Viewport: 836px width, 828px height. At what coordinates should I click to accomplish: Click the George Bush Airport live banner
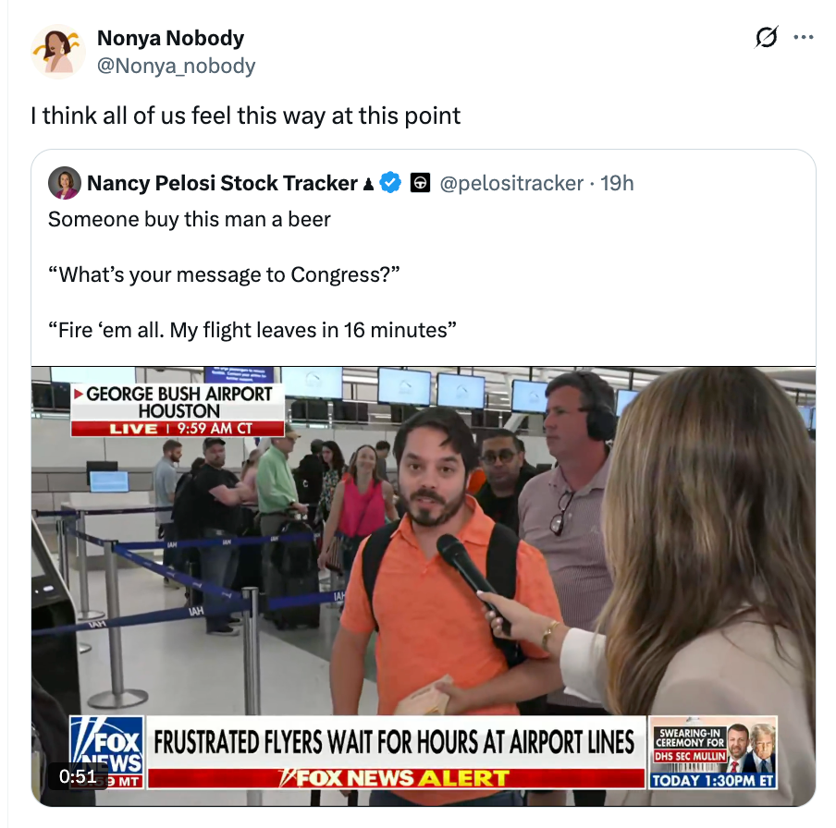point(178,409)
